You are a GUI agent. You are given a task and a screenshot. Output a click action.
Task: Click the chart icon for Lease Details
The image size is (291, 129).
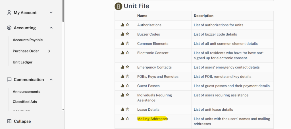pos(122,109)
